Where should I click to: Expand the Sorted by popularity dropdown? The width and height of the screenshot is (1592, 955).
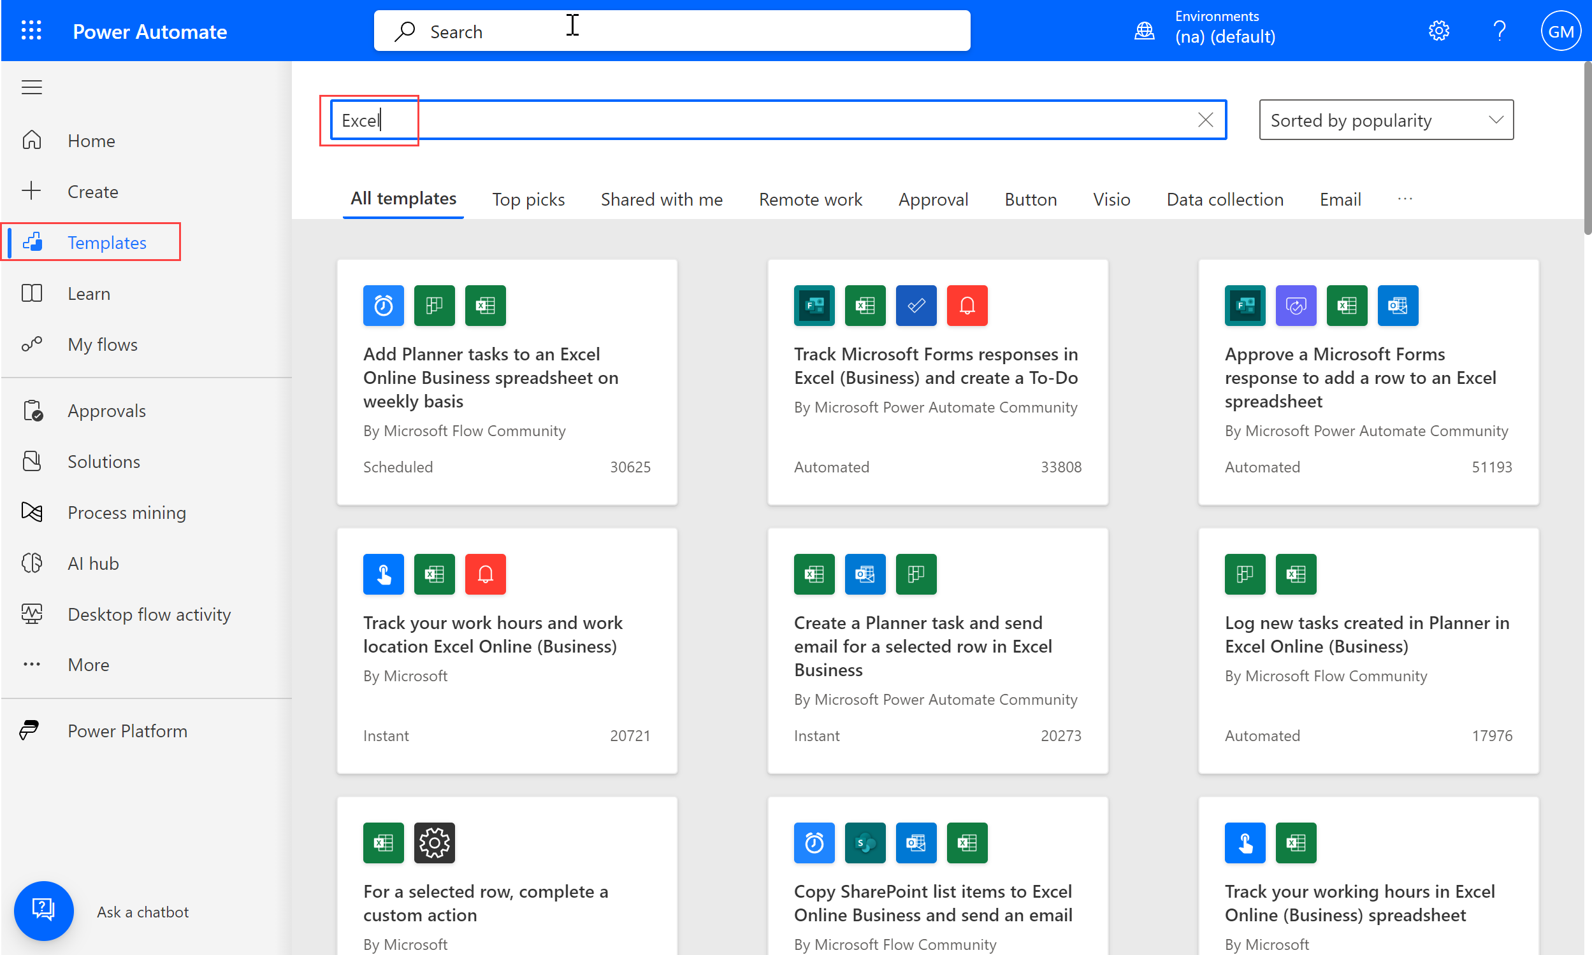pos(1386,120)
